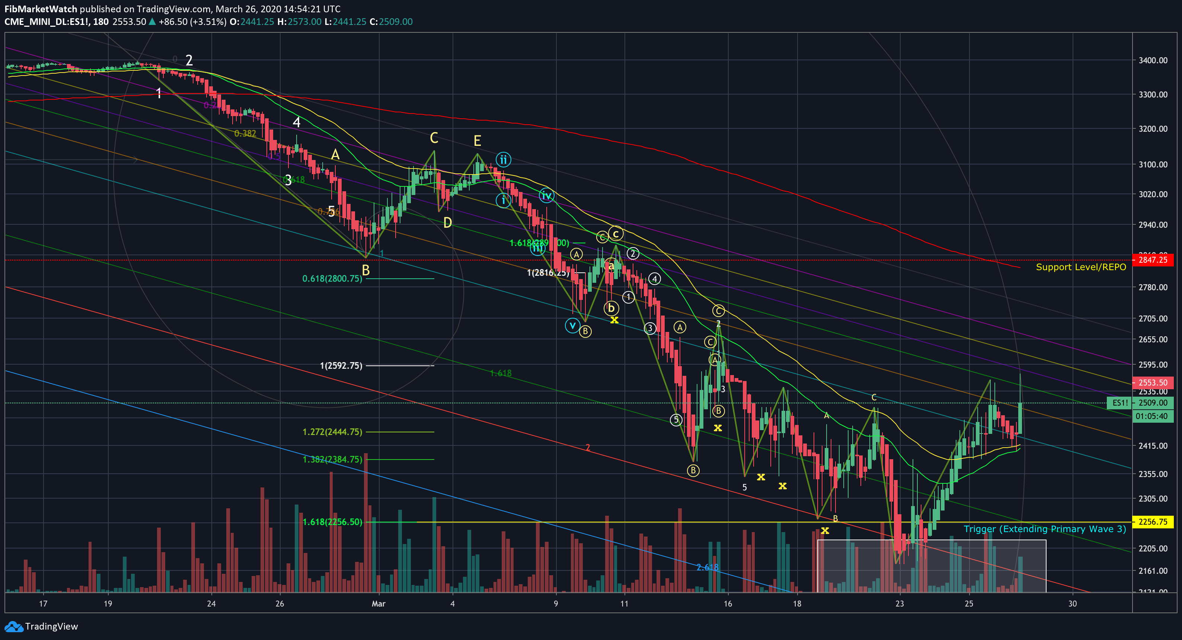Click the white highlighted rectangle near March 23
This screenshot has height=640, width=1182.
tap(932, 566)
